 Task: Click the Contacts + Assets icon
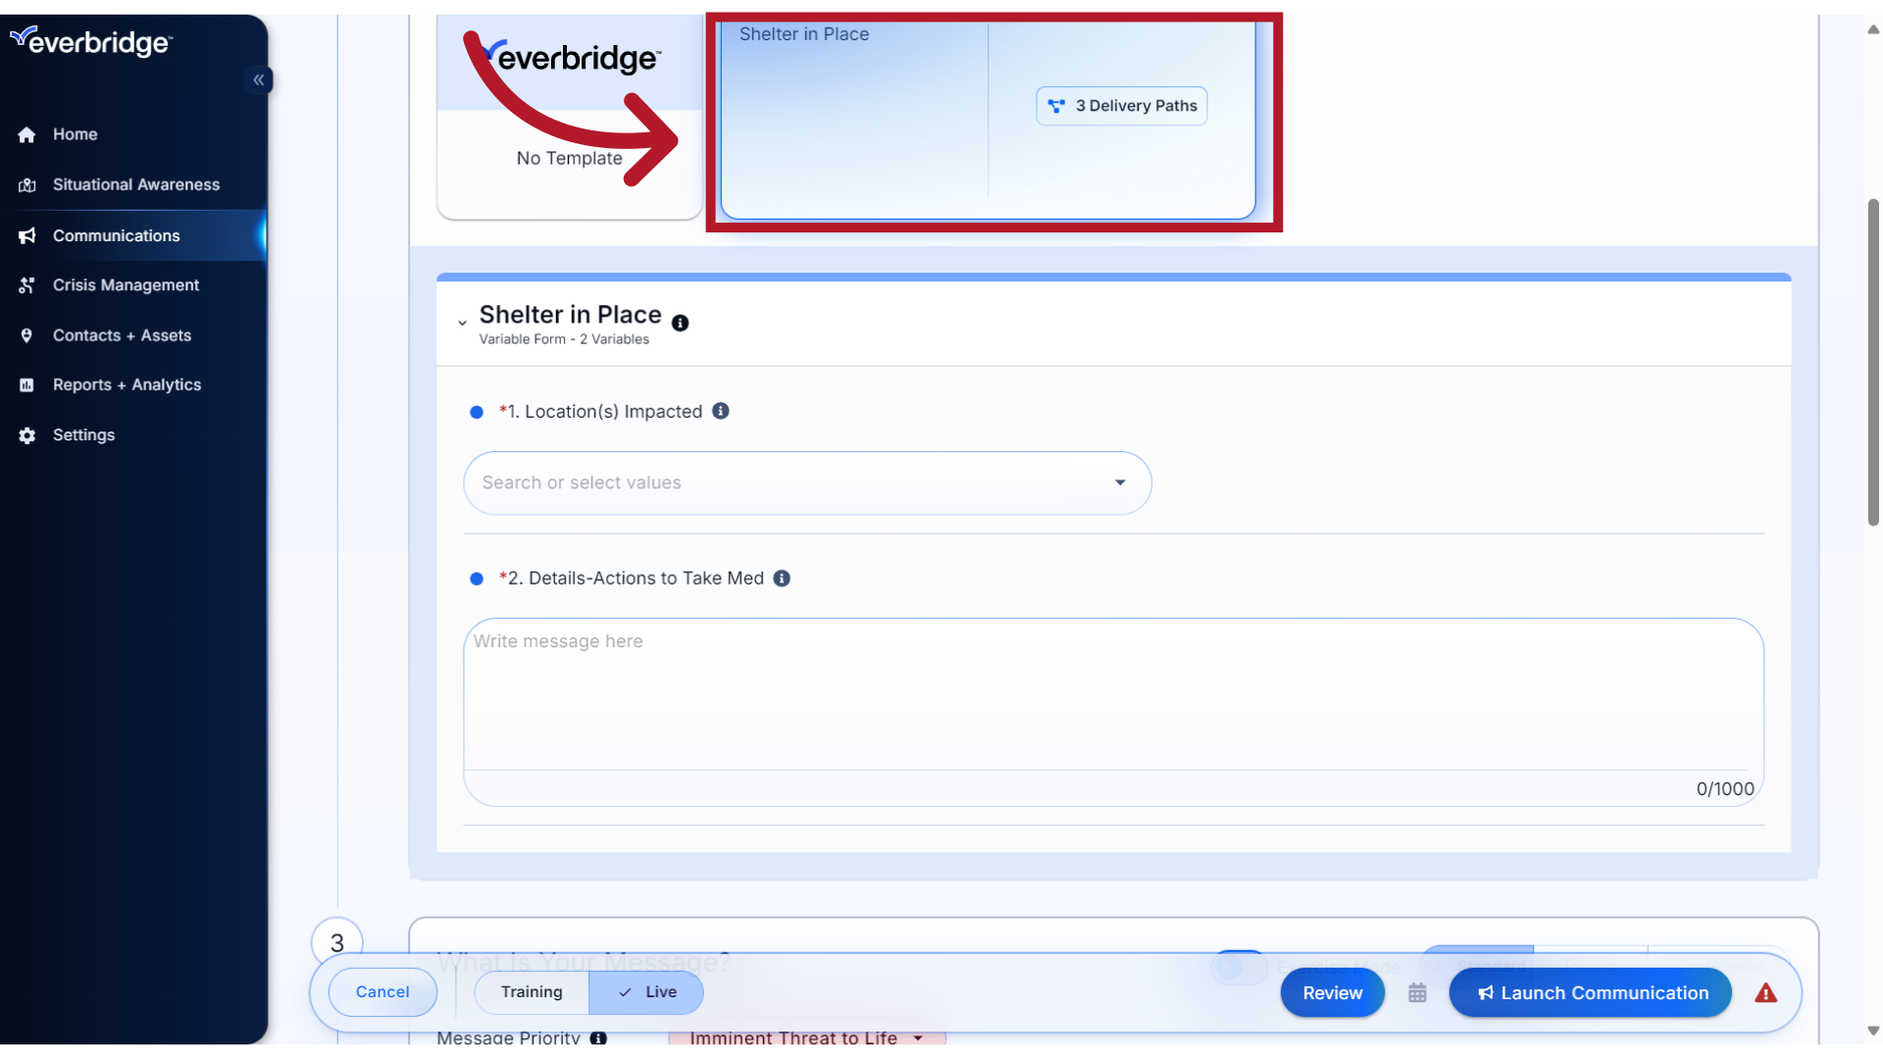26,335
